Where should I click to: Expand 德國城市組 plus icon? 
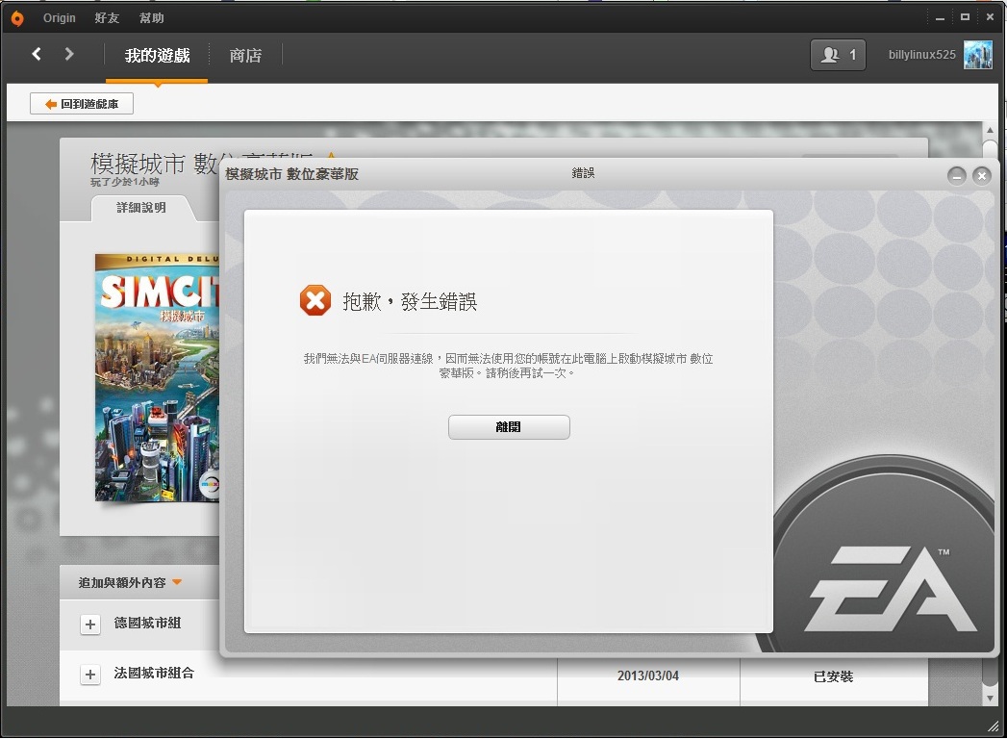tap(90, 624)
